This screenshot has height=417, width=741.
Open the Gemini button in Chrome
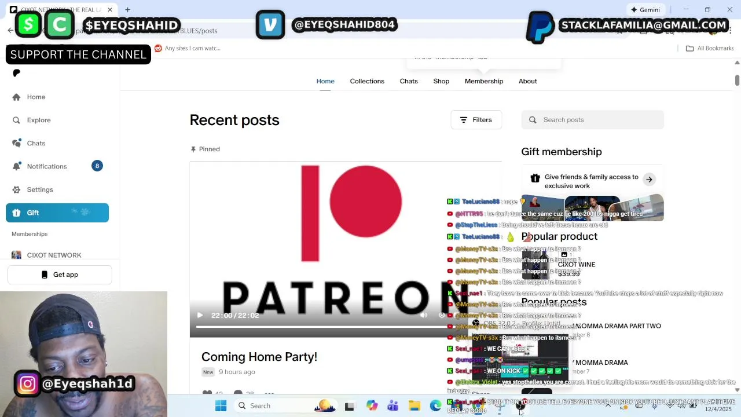click(645, 10)
